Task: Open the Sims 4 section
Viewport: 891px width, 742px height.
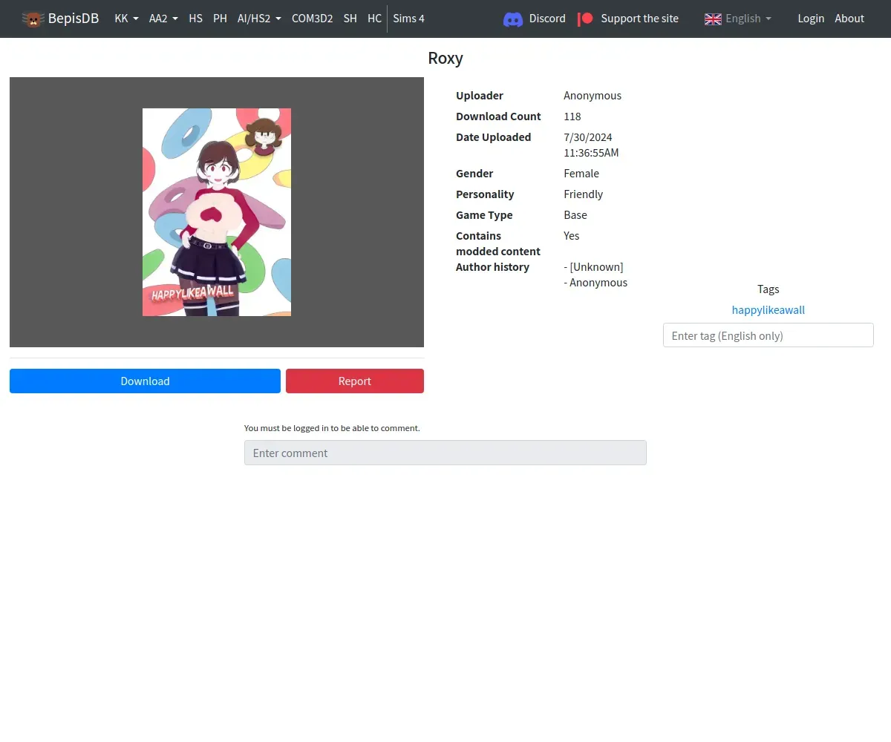Action: coord(408,19)
